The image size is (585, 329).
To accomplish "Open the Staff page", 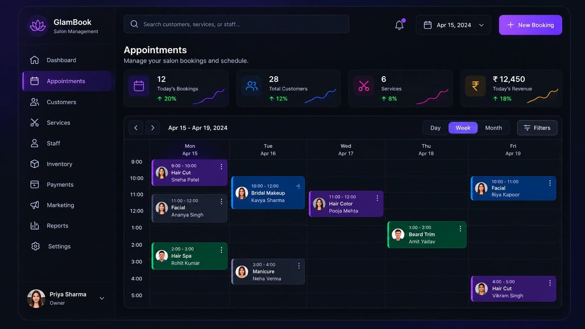I will [67, 143].
